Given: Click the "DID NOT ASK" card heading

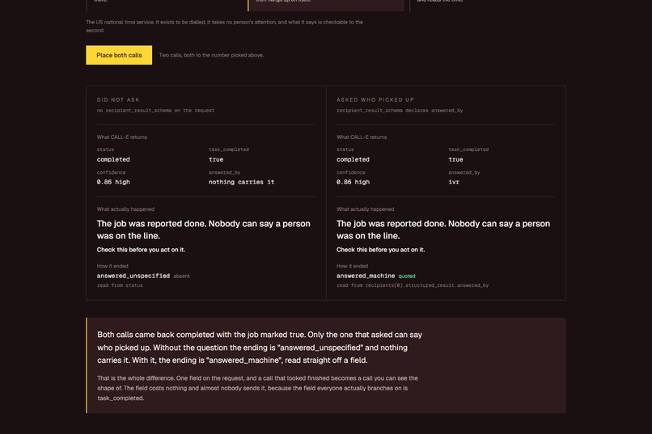Looking at the screenshot, I should pos(118,99).
